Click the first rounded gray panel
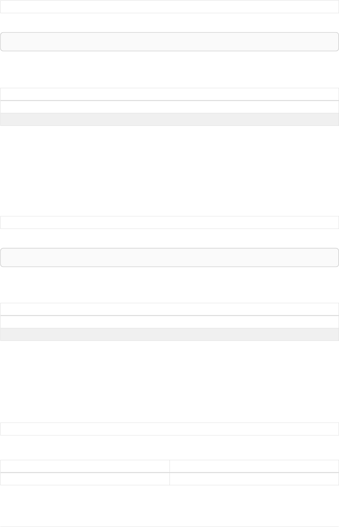 coord(169,42)
